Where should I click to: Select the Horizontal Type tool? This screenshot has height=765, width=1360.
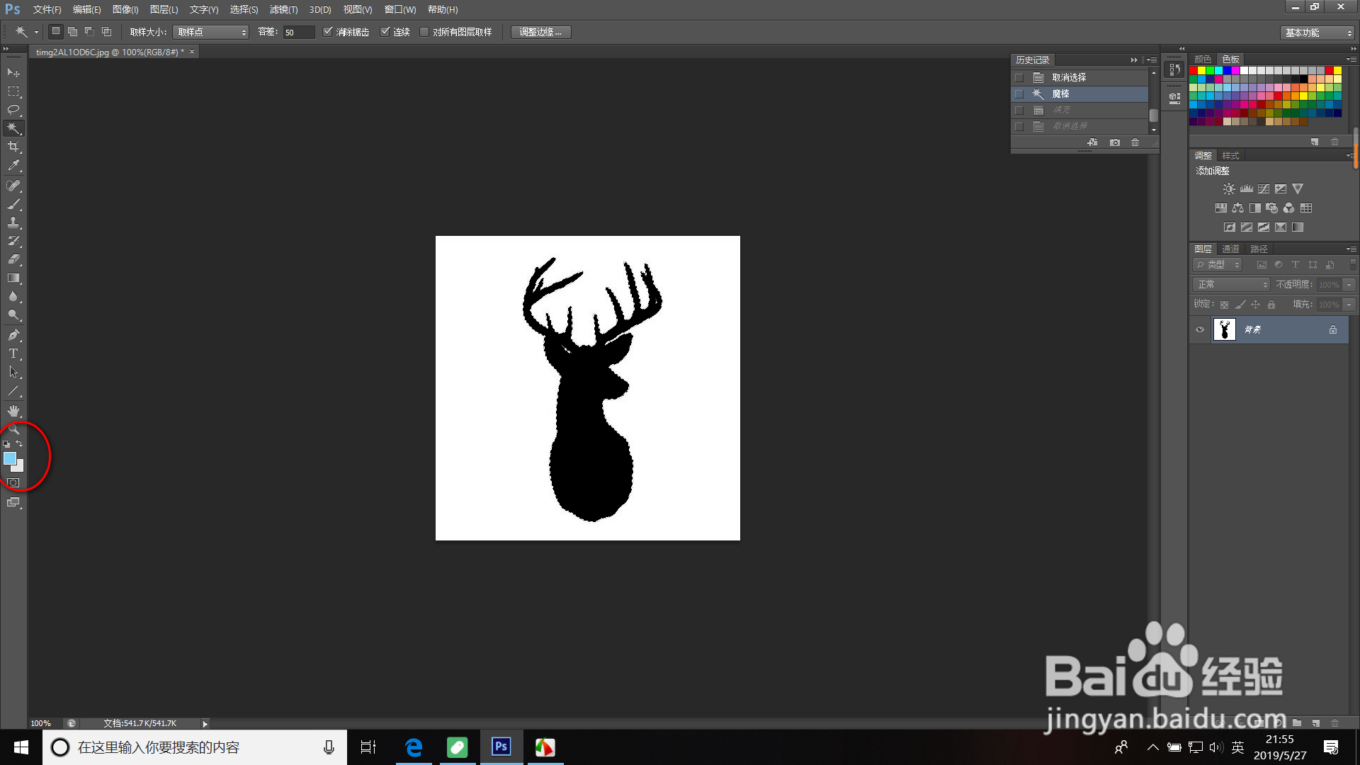13,353
